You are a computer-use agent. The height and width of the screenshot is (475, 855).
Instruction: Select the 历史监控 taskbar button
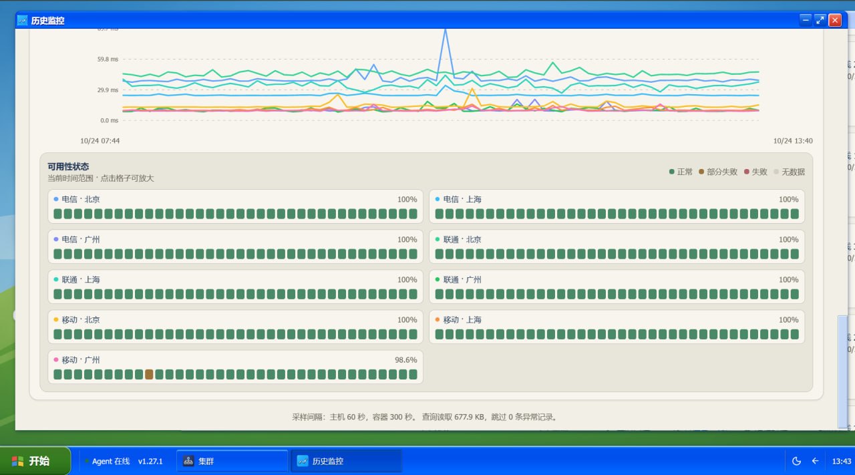(x=347, y=461)
